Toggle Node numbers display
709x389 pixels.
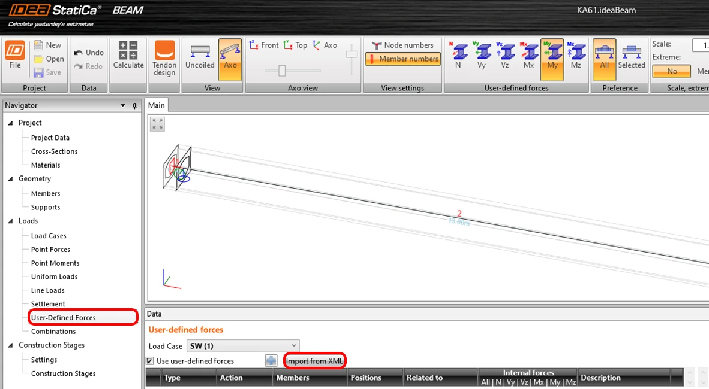[402, 45]
